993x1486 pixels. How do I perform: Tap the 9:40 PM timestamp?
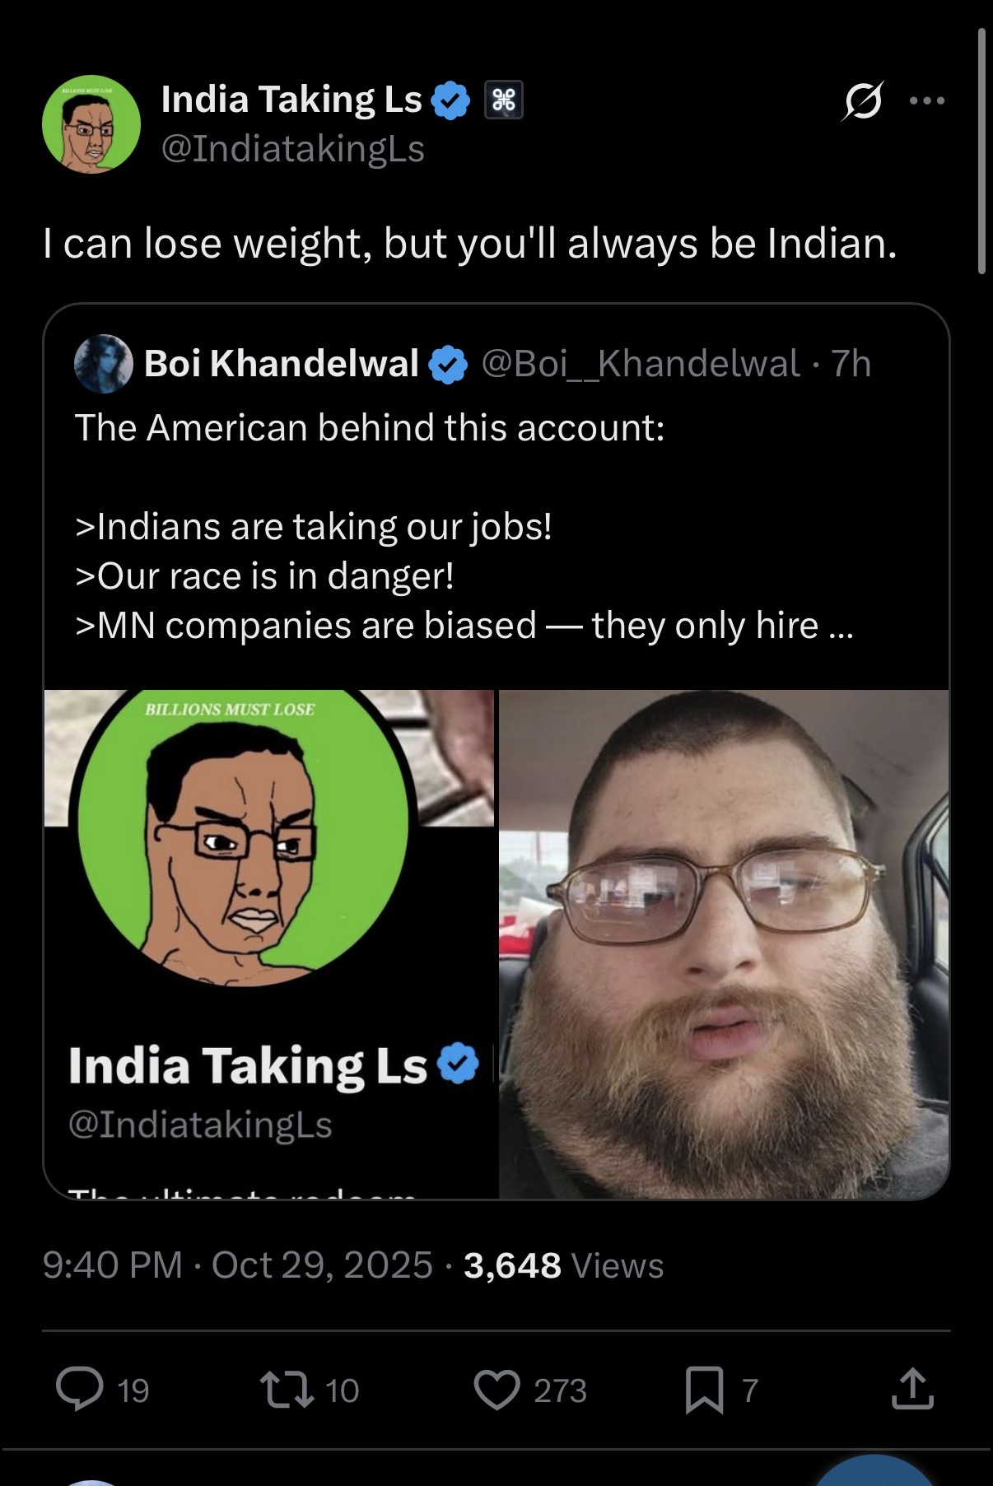112,1265
